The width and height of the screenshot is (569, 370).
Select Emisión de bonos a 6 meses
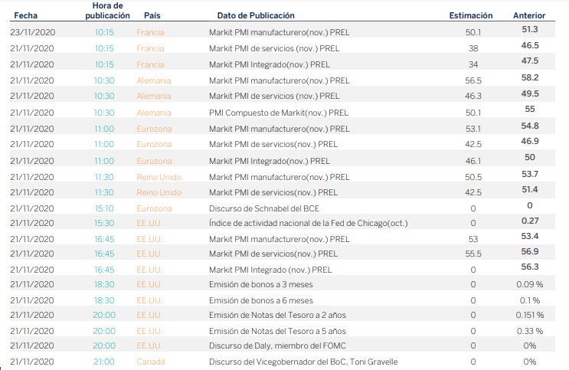[262, 300]
